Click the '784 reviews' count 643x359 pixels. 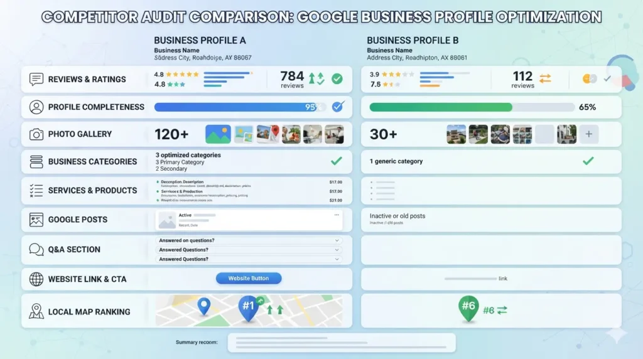292,79
